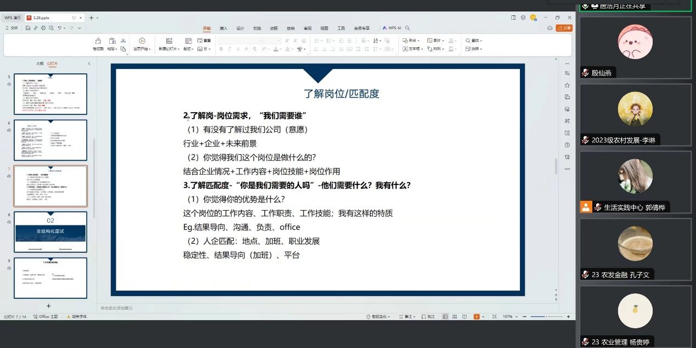Switch to the 大纲 outline tab
Image resolution: width=696 pixels, height=348 pixels.
pos(39,63)
